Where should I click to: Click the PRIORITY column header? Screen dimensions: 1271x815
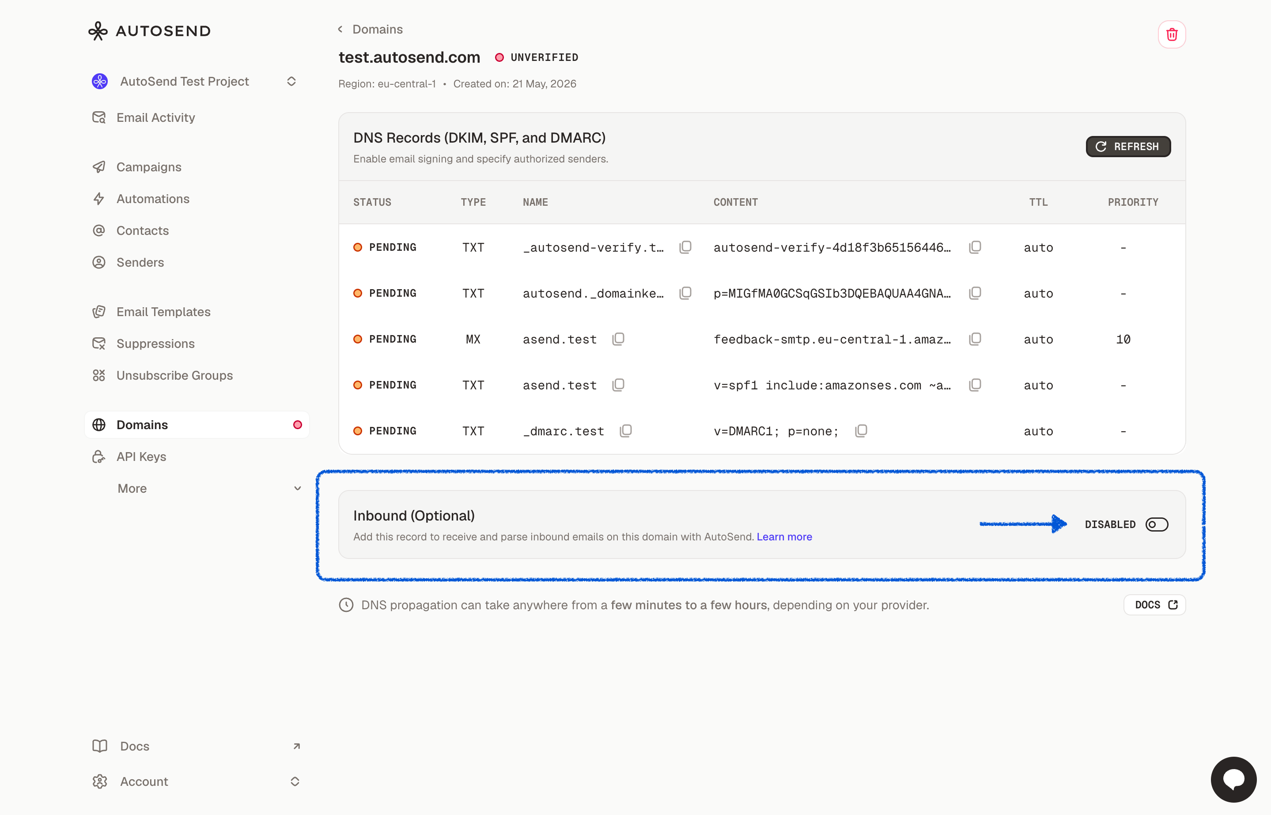pos(1133,202)
